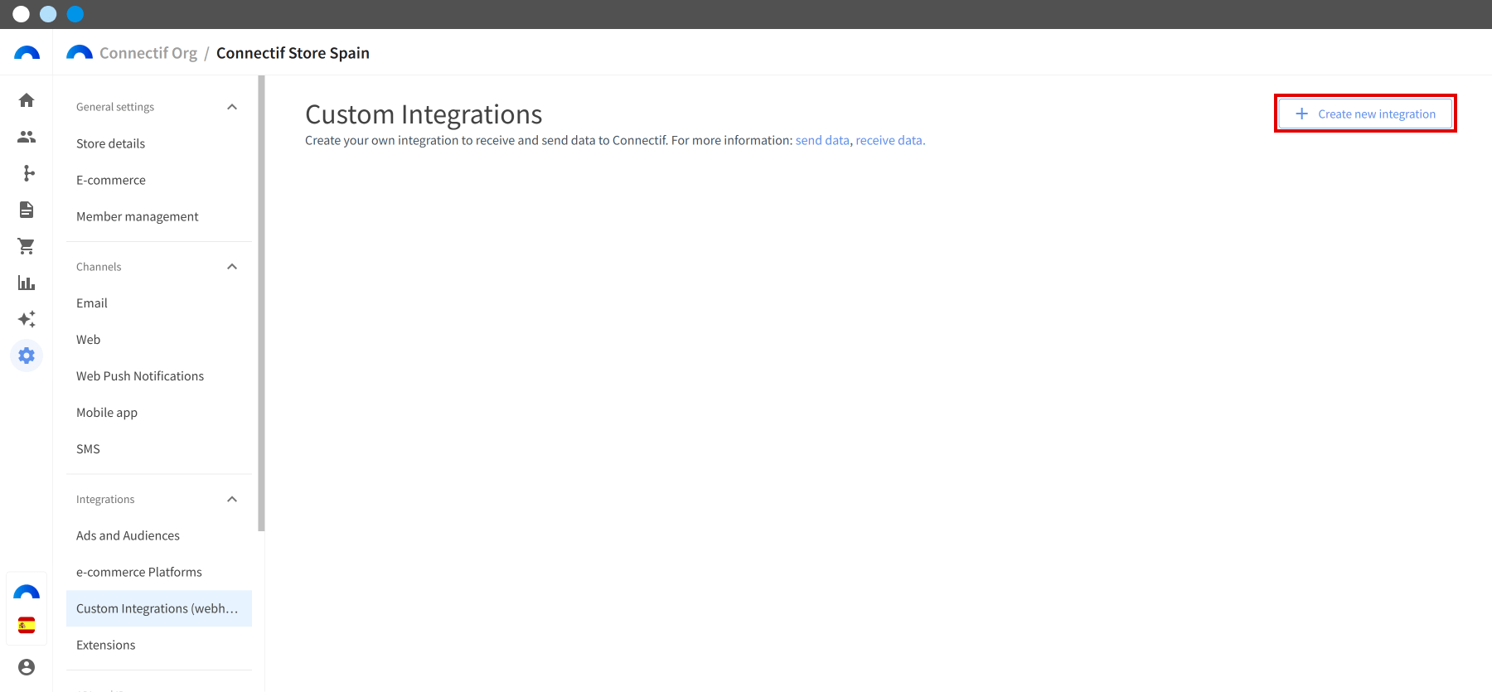Click the Connectif logo at top of sidebar

(x=27, y=53)
